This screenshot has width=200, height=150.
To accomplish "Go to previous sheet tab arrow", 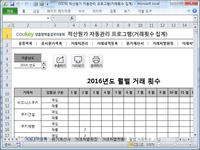I will pyautogui.click(x=9, y=139).
